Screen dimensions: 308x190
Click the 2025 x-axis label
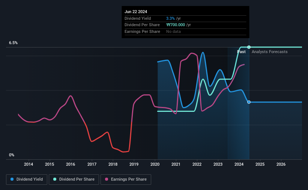[x=260, y=164]
